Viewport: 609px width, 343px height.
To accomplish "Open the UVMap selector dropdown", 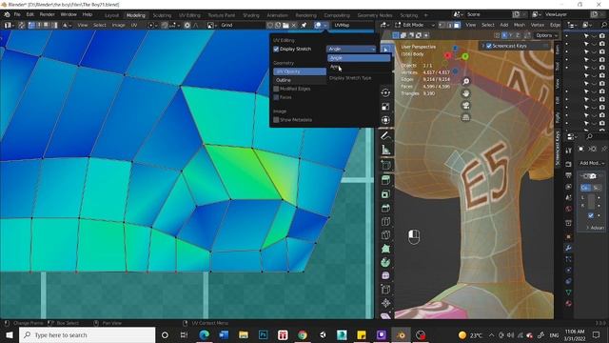I will (x=353, y=25).
